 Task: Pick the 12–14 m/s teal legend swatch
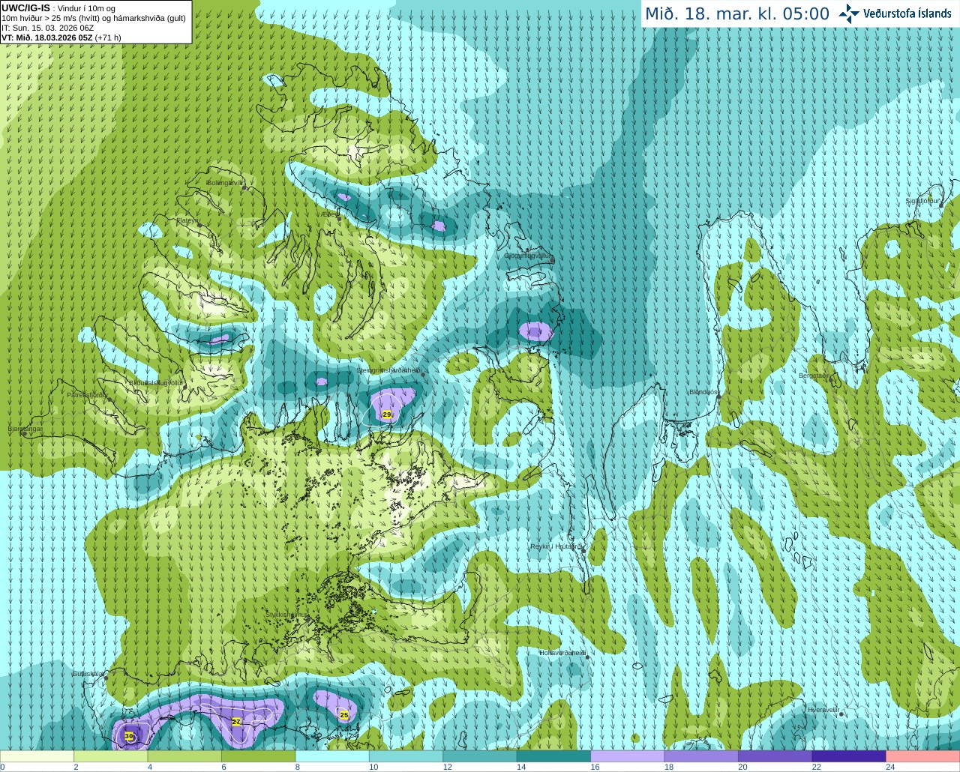pos(480,756)
